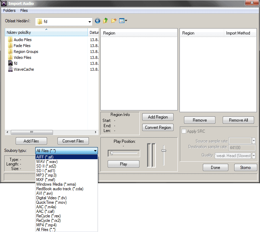Choose SD I (*.sd1) file type
This screenshot has height=232, width=260.
click(67, 171)
